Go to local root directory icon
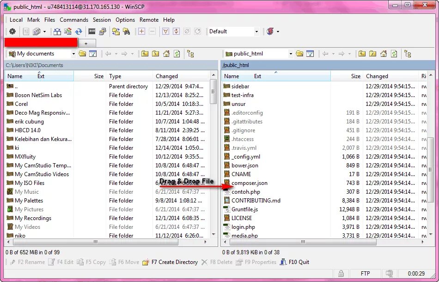 [155, 54]
